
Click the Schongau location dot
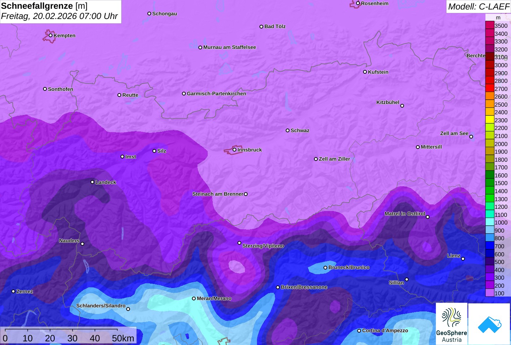pyautogui.click(x=149, y=14)
